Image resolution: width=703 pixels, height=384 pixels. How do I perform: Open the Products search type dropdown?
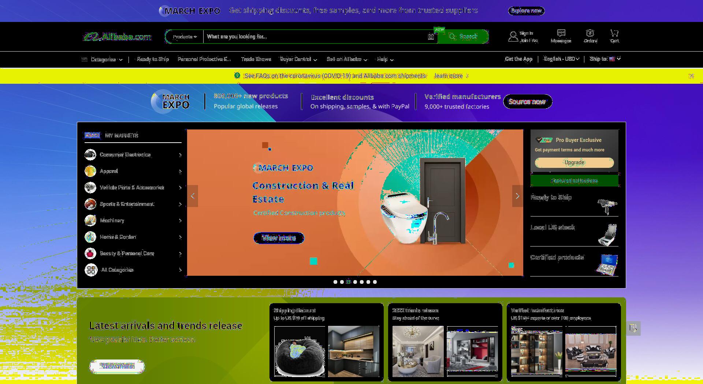pos(185,37)
